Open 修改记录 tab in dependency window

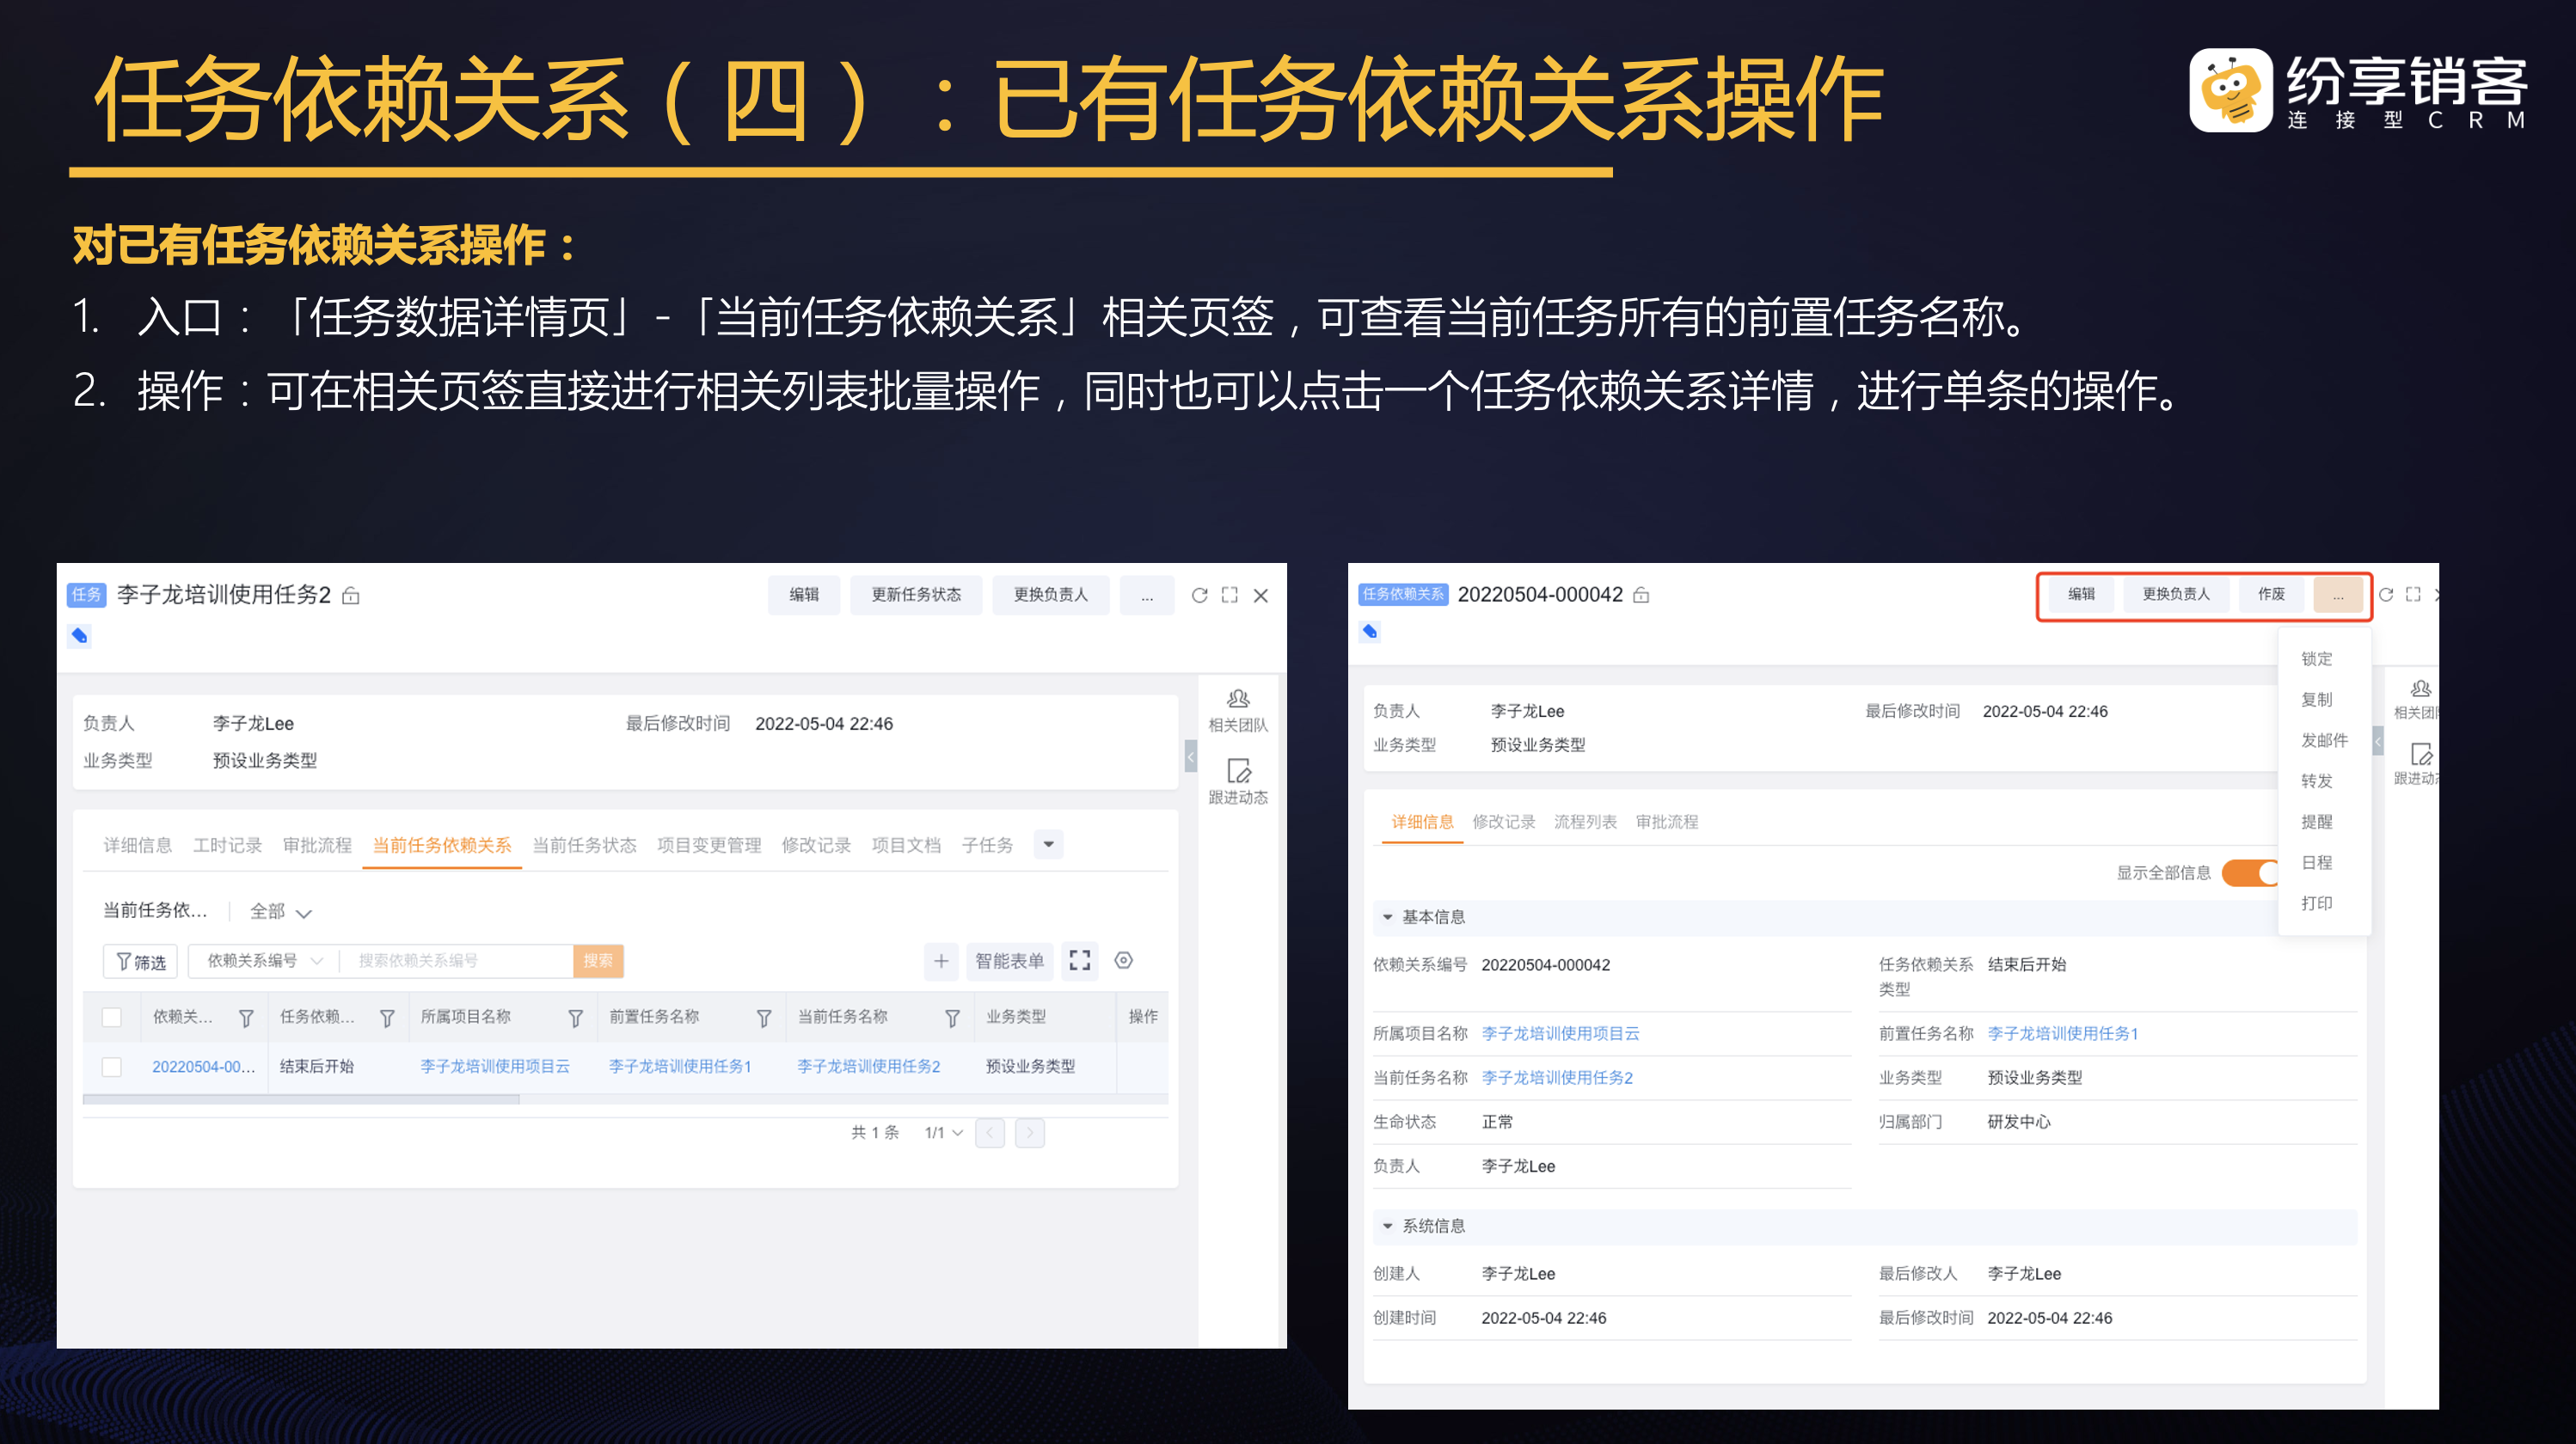coord(1504,822)
